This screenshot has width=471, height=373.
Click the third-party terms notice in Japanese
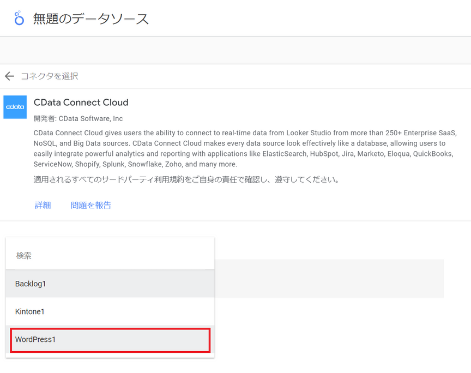(x=186, y=180)
